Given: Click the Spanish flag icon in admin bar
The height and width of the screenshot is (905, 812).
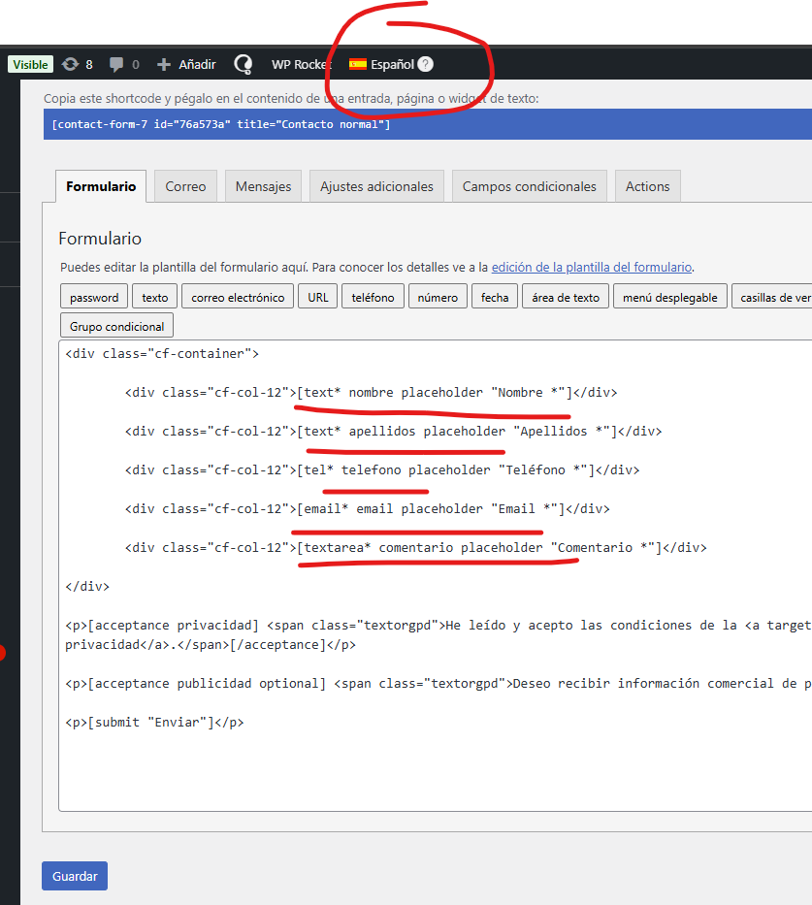Looking at the screenshot, I should [x=358, y=64].
